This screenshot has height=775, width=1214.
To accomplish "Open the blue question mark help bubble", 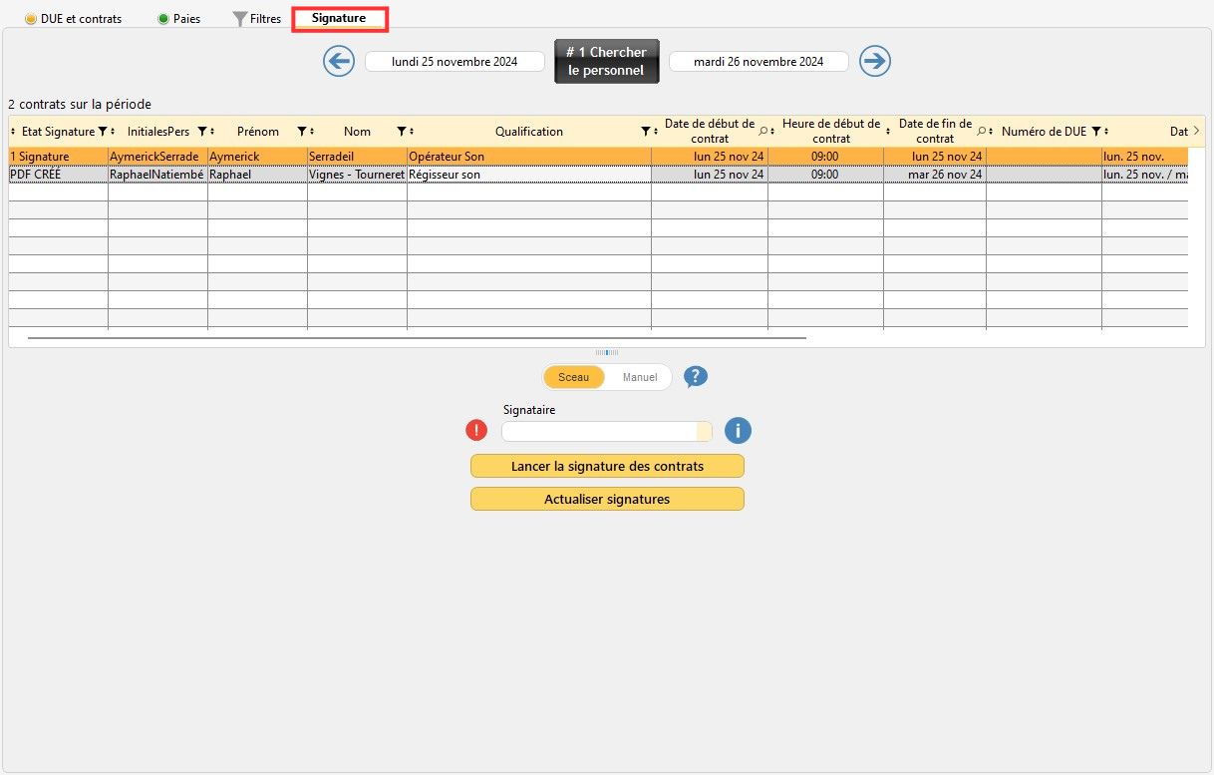I will tap(696, 377).
